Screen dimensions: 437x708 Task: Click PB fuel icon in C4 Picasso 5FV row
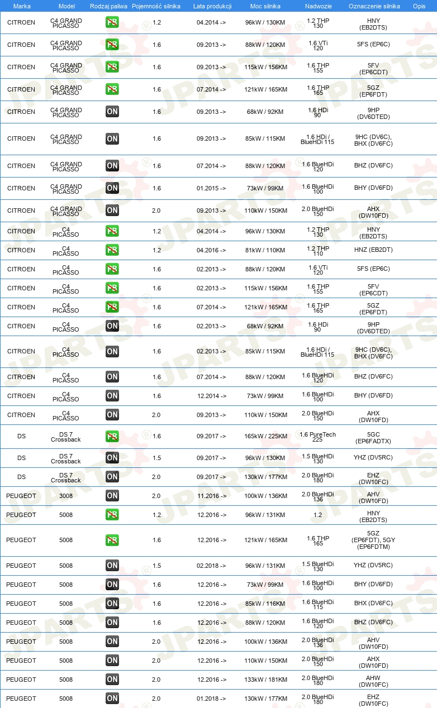pos(112,288)
